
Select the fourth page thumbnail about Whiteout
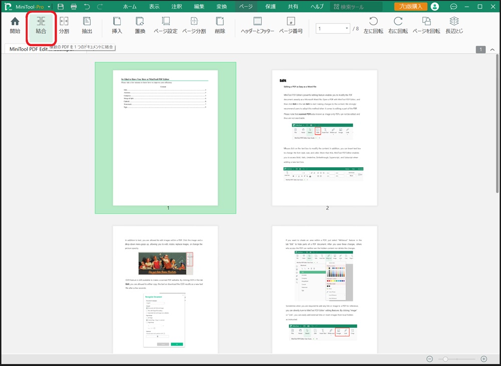click(x=325, y=289)
